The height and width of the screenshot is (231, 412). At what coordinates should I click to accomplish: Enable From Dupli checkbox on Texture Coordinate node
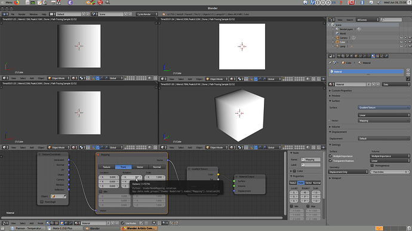pyautogui.click(x=42, y=202)
